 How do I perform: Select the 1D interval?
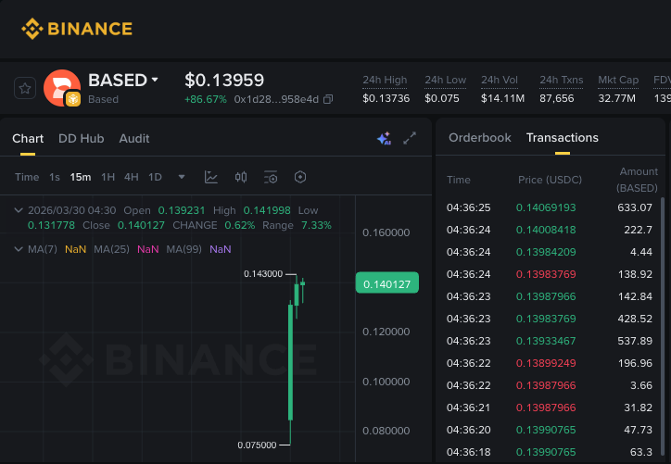[155, 177]
